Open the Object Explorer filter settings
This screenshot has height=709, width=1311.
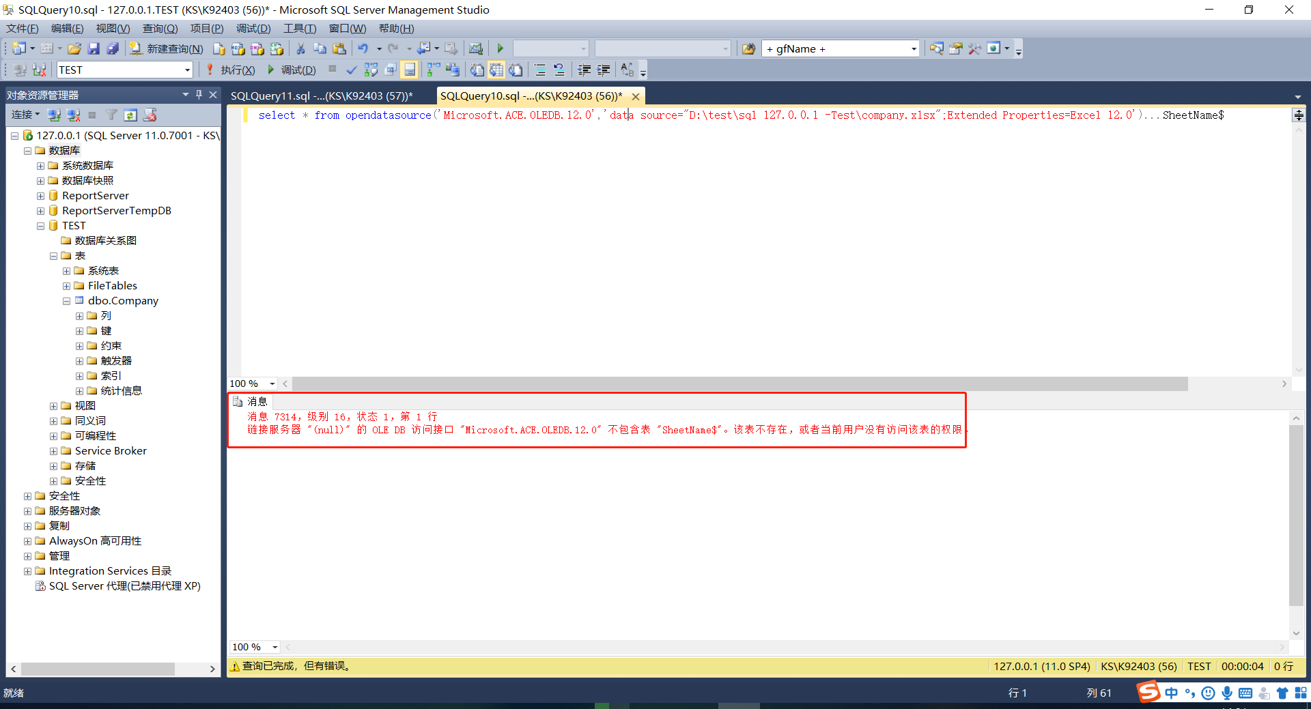[112, 115]
